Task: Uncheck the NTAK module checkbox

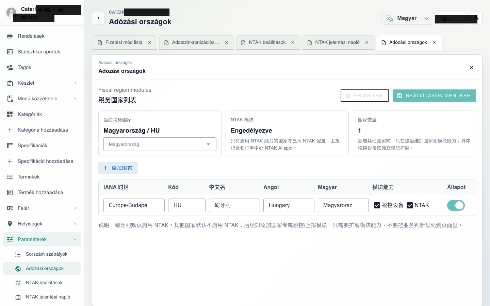Action: tap(410, 205)
